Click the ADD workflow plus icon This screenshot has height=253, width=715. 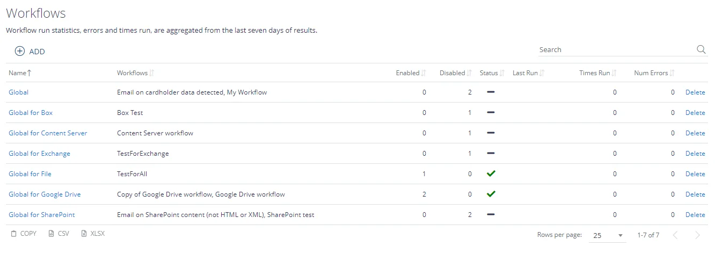[20, 52]
